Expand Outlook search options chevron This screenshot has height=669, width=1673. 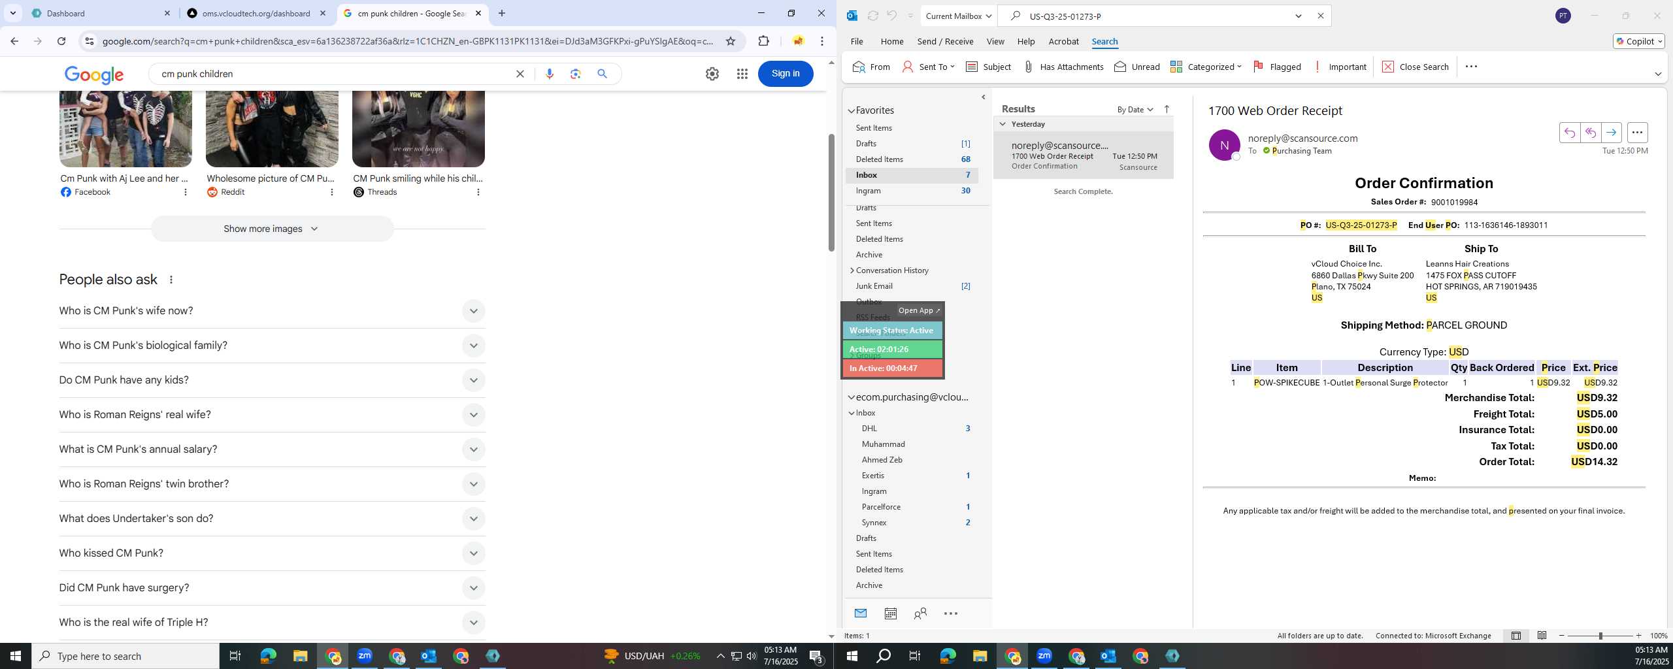coord(1299,16)
